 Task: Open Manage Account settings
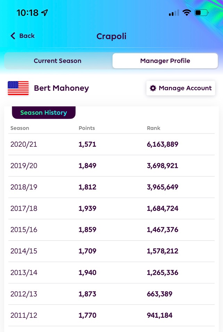[181, 88]
